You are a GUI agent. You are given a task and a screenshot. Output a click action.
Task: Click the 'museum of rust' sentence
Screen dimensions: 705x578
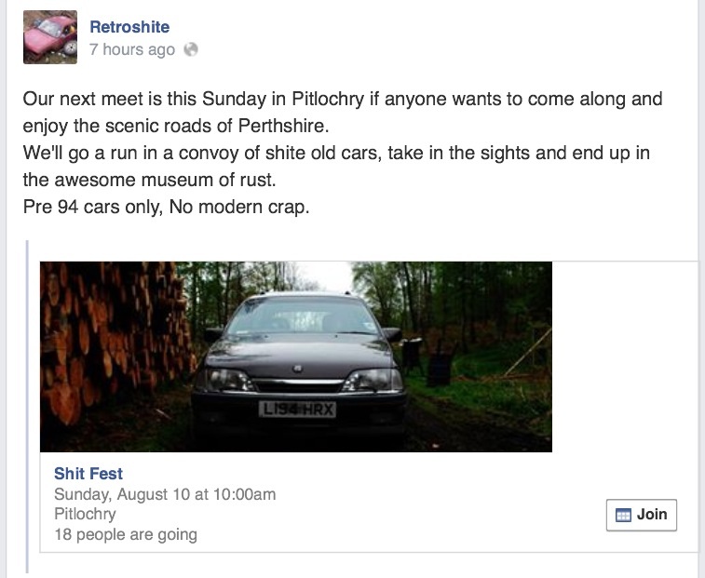336,166
